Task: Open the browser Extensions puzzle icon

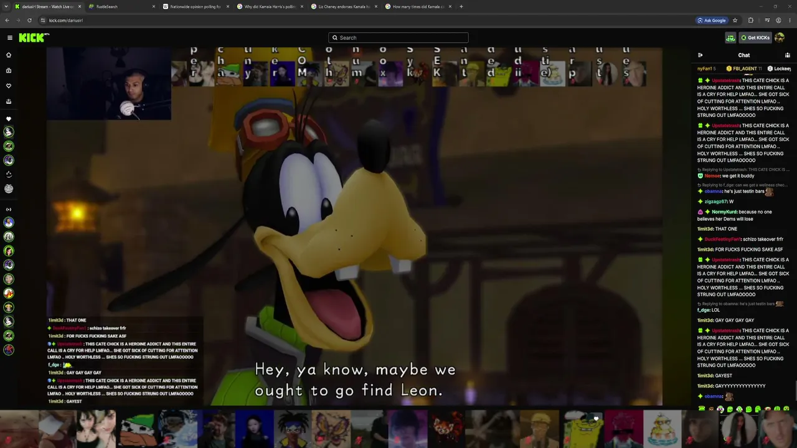Action: [750, 20]
